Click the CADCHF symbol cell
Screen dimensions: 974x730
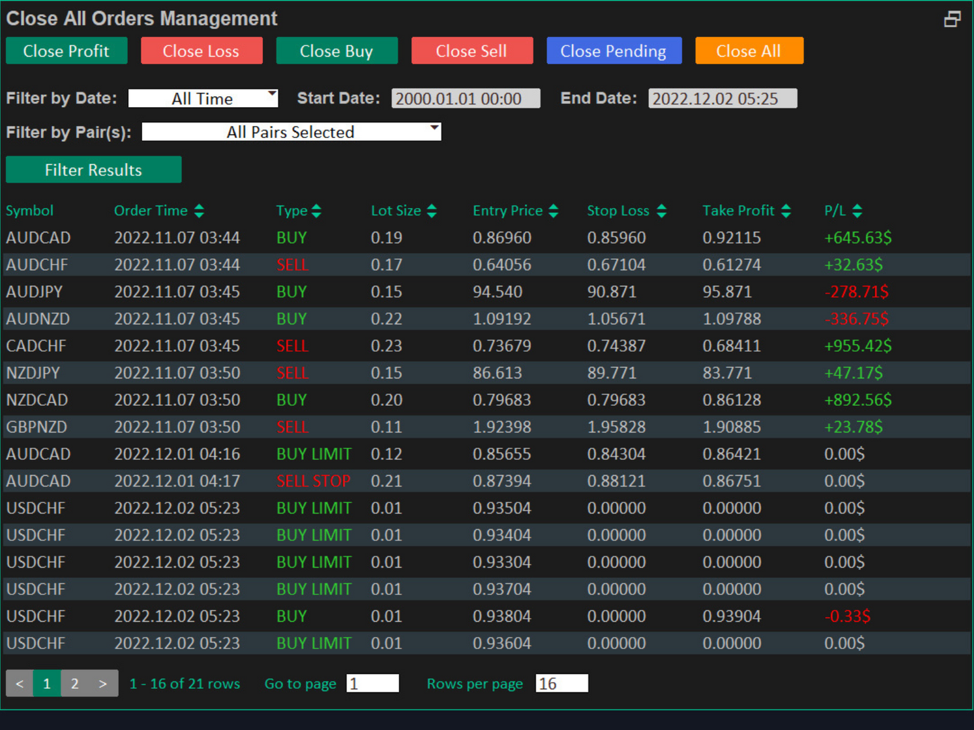[x=36, y=345]
